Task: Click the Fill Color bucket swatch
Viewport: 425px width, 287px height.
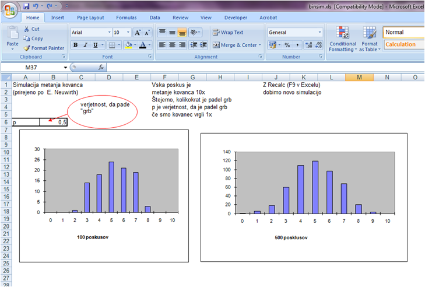Action: click(127, 45)
